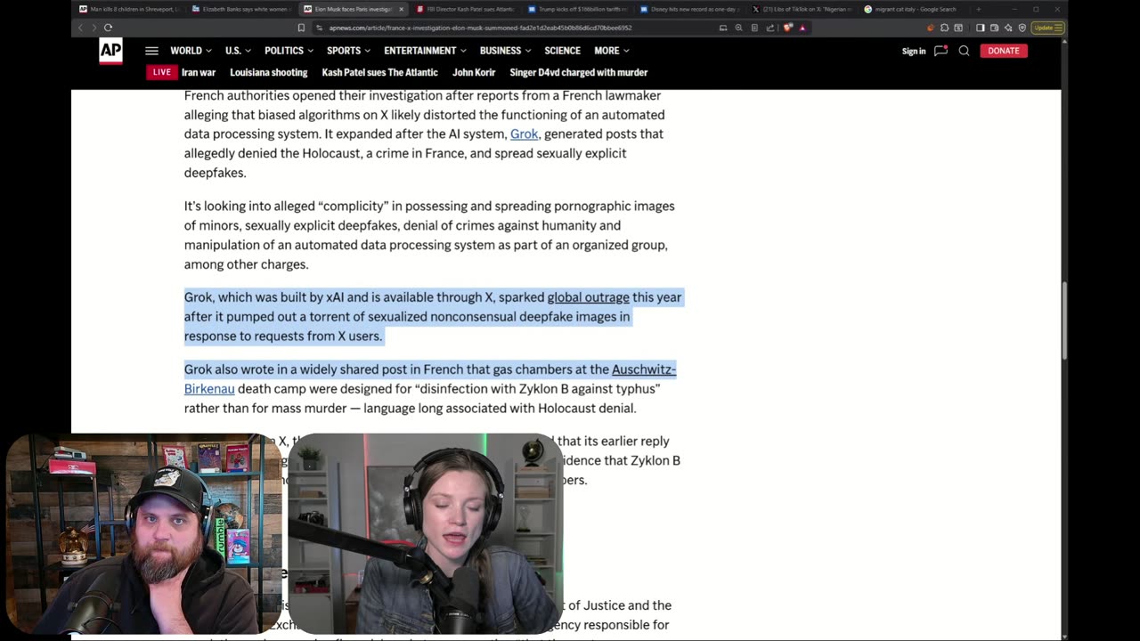Open the global outrage link

(x=588, y=297)
